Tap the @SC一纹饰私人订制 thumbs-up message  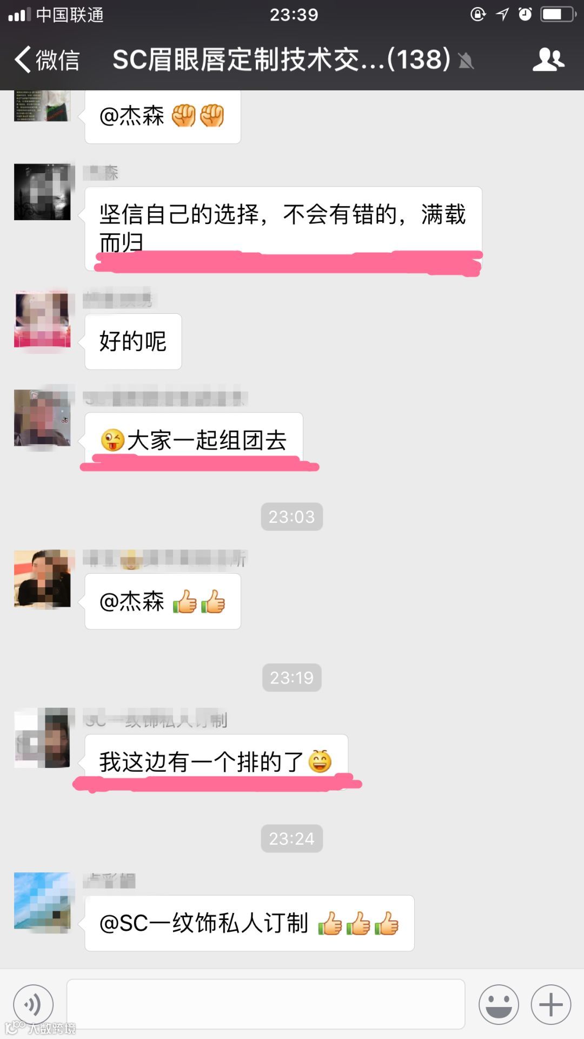click(x=249, y=923)
